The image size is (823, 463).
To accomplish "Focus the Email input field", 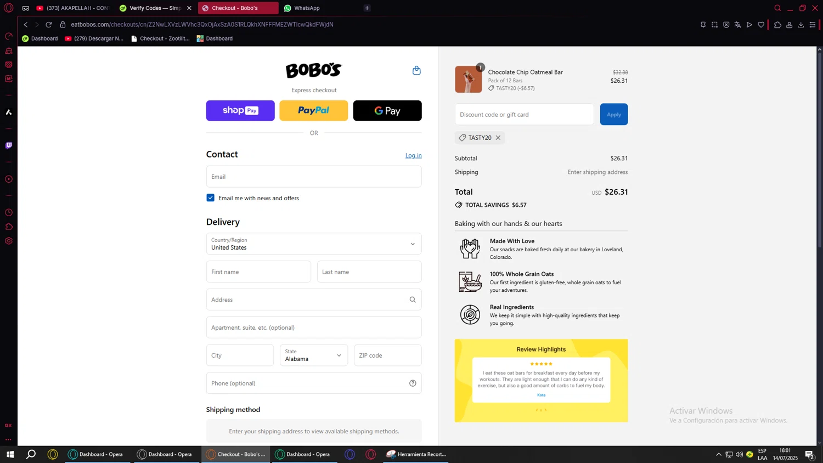I will coord(314,177).
